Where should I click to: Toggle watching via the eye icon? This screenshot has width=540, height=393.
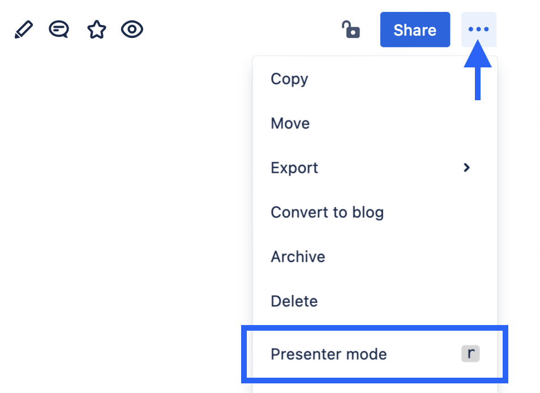[x=132, y=29]
